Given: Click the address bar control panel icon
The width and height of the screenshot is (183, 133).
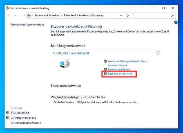Looking at the screenshot, I should click(x=29, y=15).
